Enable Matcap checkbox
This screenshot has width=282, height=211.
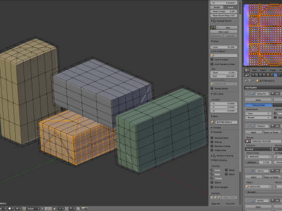coord(212,142)
